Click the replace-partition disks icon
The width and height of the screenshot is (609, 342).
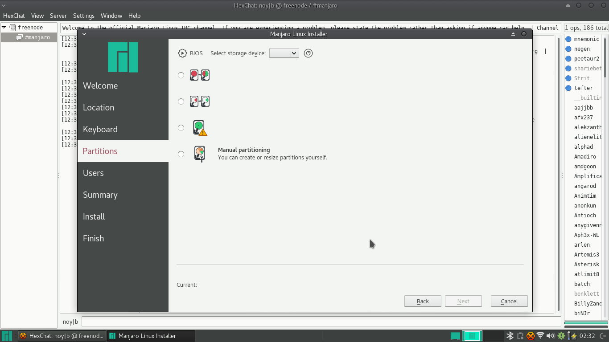coord(200,102)
